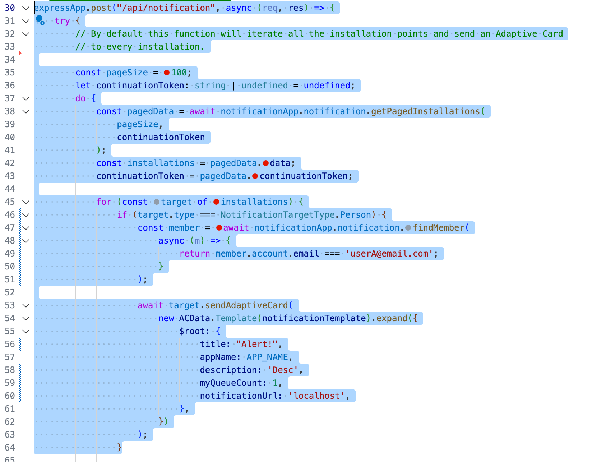Image resolution: width=592 pixels, height=462 pixels.
Task: Click the notificationTemplate argument
Action: [x=314, y=318]
